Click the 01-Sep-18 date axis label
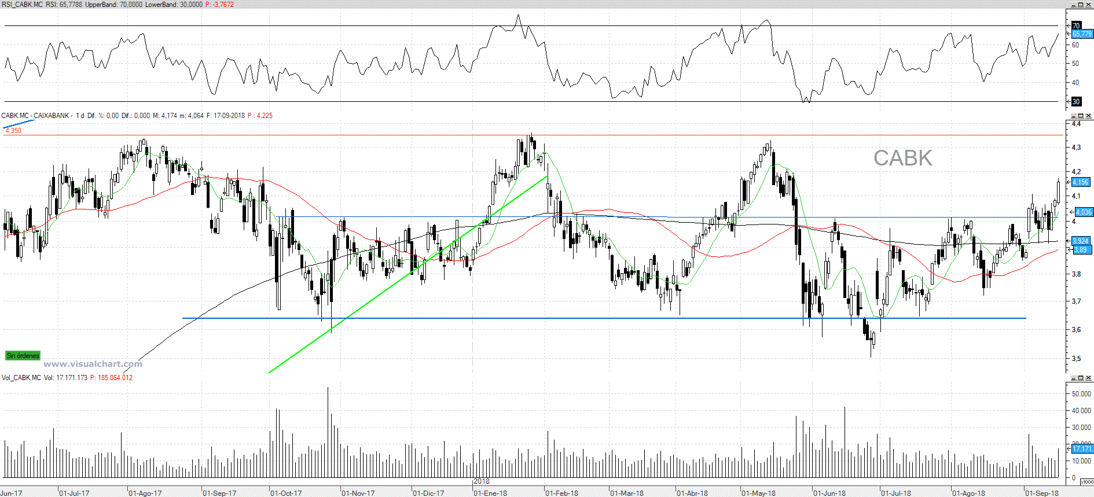 1042,494
